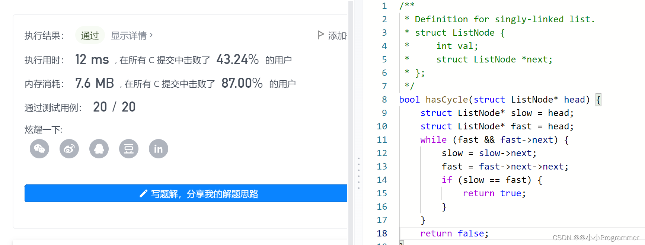Viewport: 645px width, 245px height.
Task: Click 'struct ListNode *next;' comment line
Action: 494,59
